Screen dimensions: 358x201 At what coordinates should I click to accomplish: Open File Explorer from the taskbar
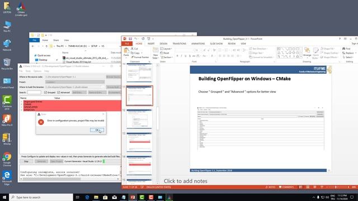click(x=96, y=197)
